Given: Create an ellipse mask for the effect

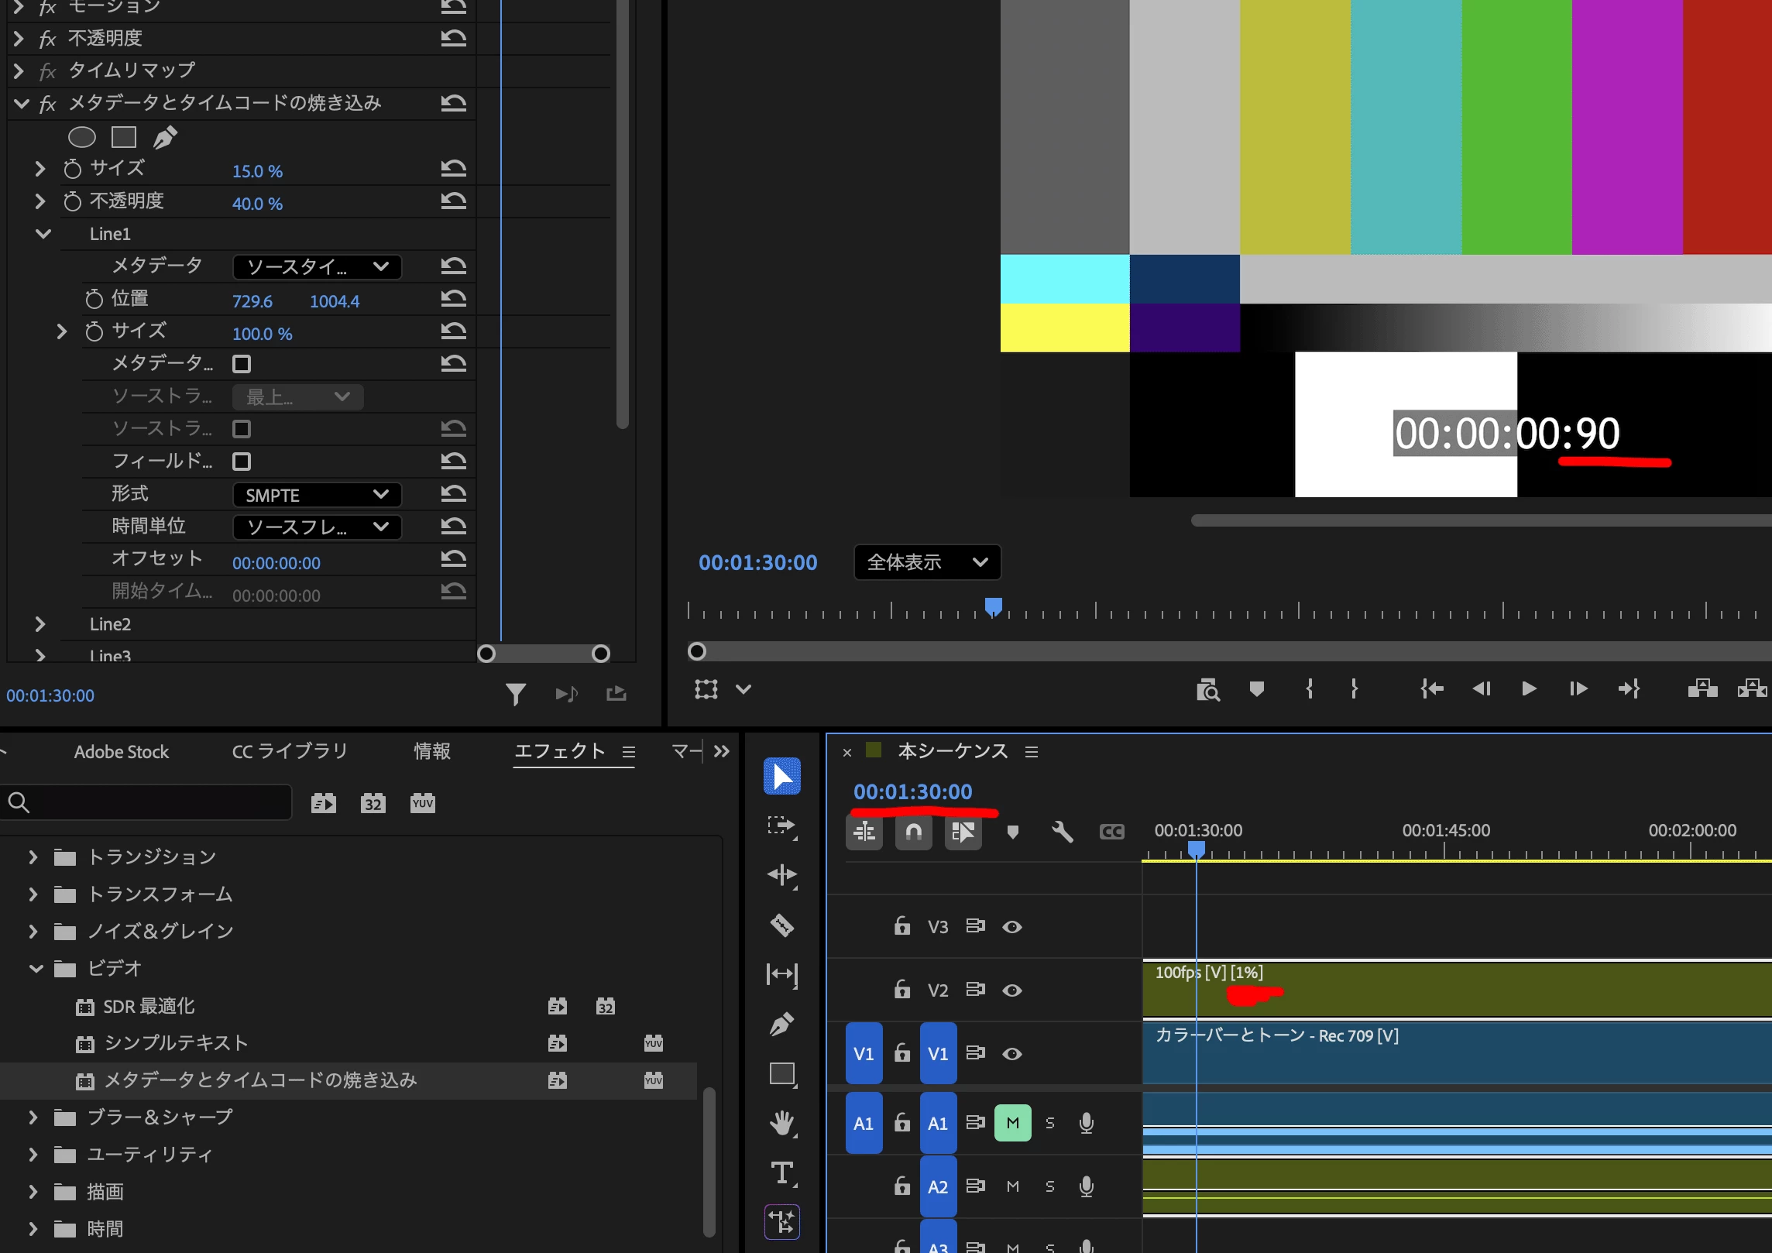Looking at the screenshot, I should tap(82, 137).
